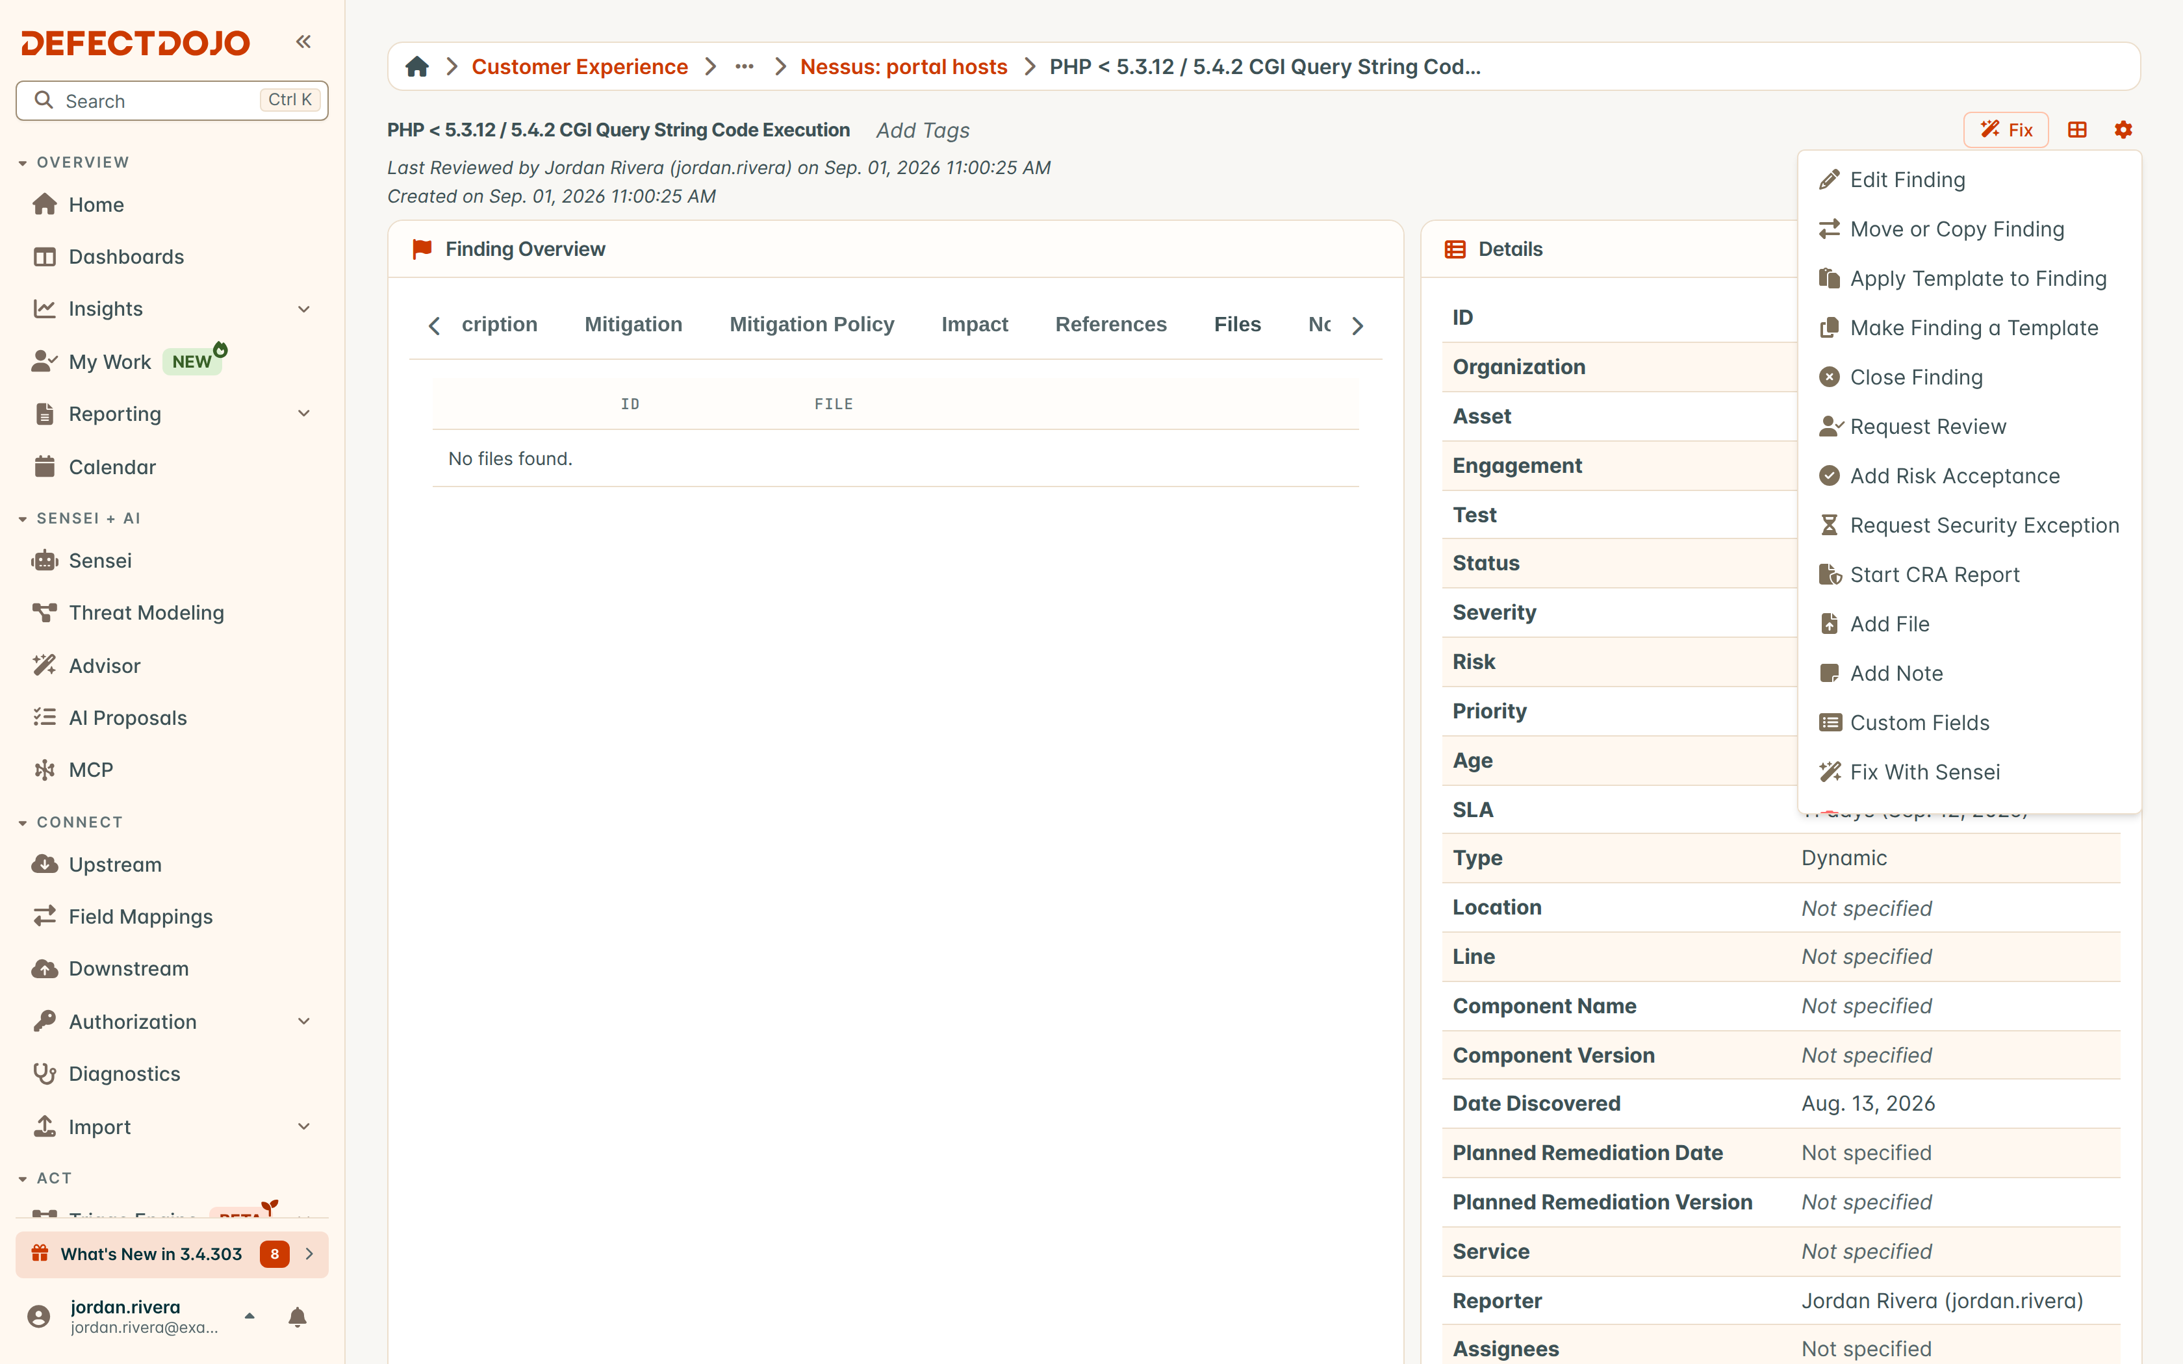Expand the Insights submenu chevron
The height and width of the screenshot is (1364, 2183).
point(304,309)
